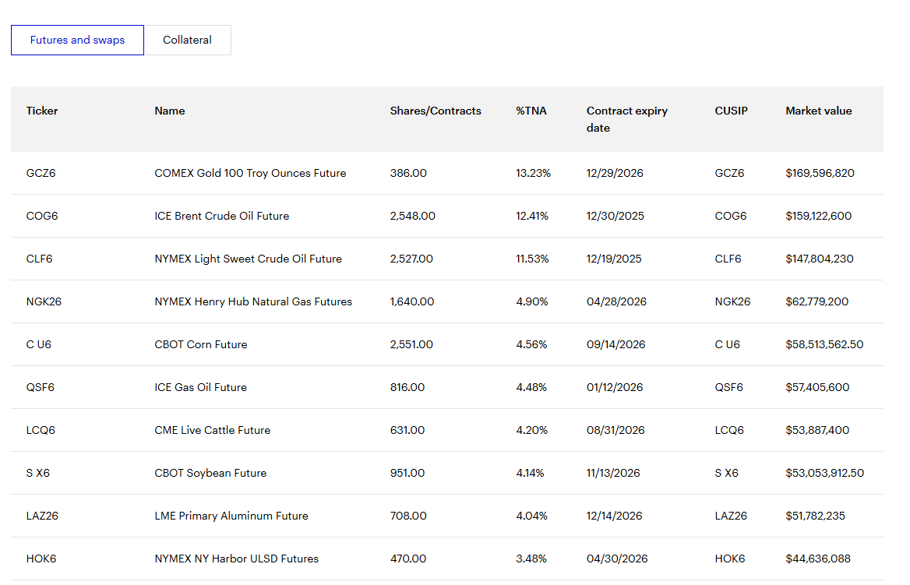Screen dimensions: 910x585
Task: Click the Shares/Contracts column header
Action: [x=436, y=111]
